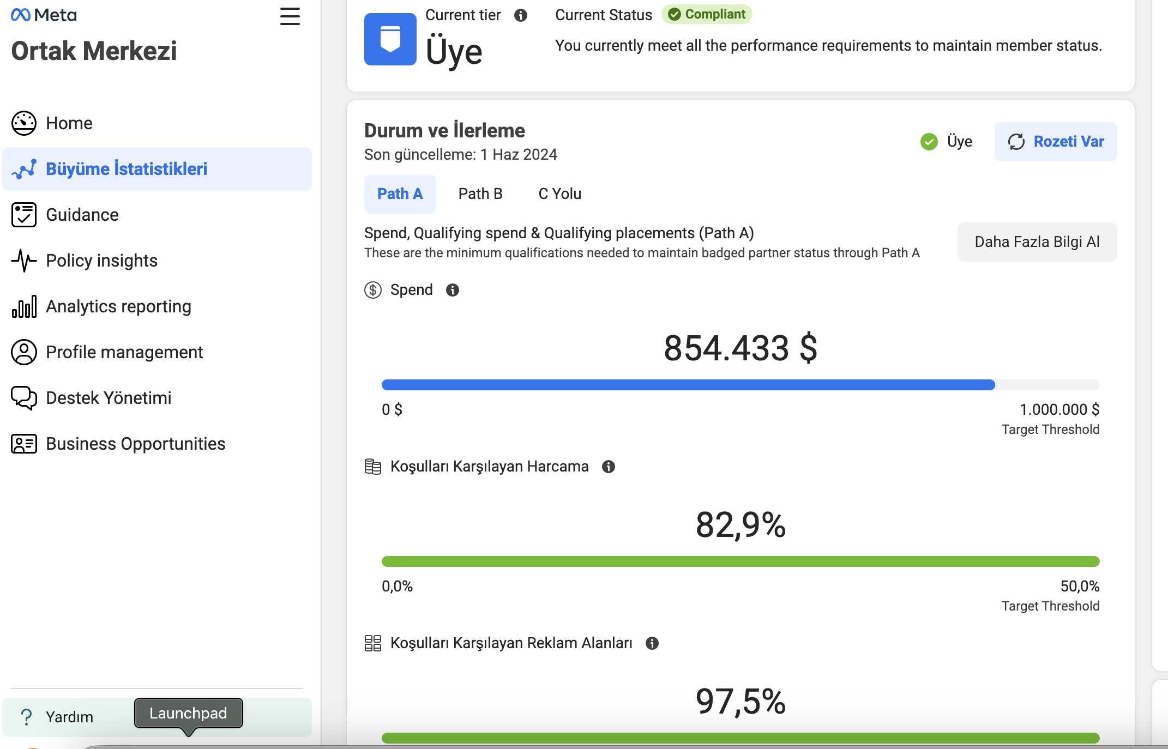
Task: Click the member status description sentence
Action: click(x=828, y=46)
